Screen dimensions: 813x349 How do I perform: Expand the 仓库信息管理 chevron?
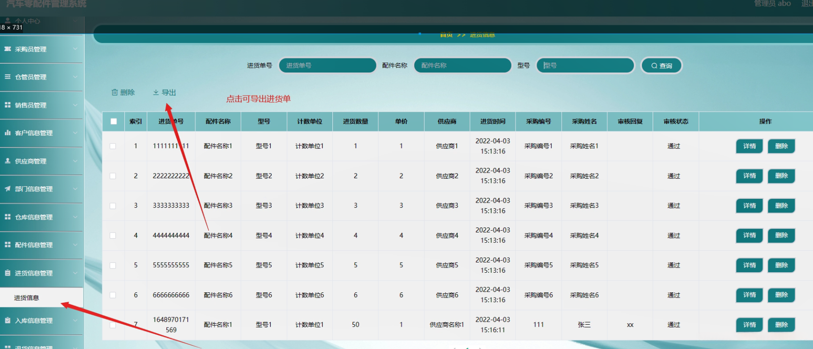click(75, 217)
